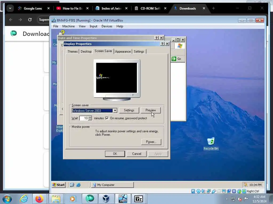The width and height of the screenshot is (273, 204).
Task: Show hidden host tray icons arrow
Action: (x=227, y=199)
